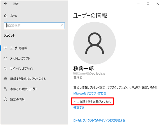Click the magnifier icon in the search box
163x125 pixels.
(x=62, y=26)
